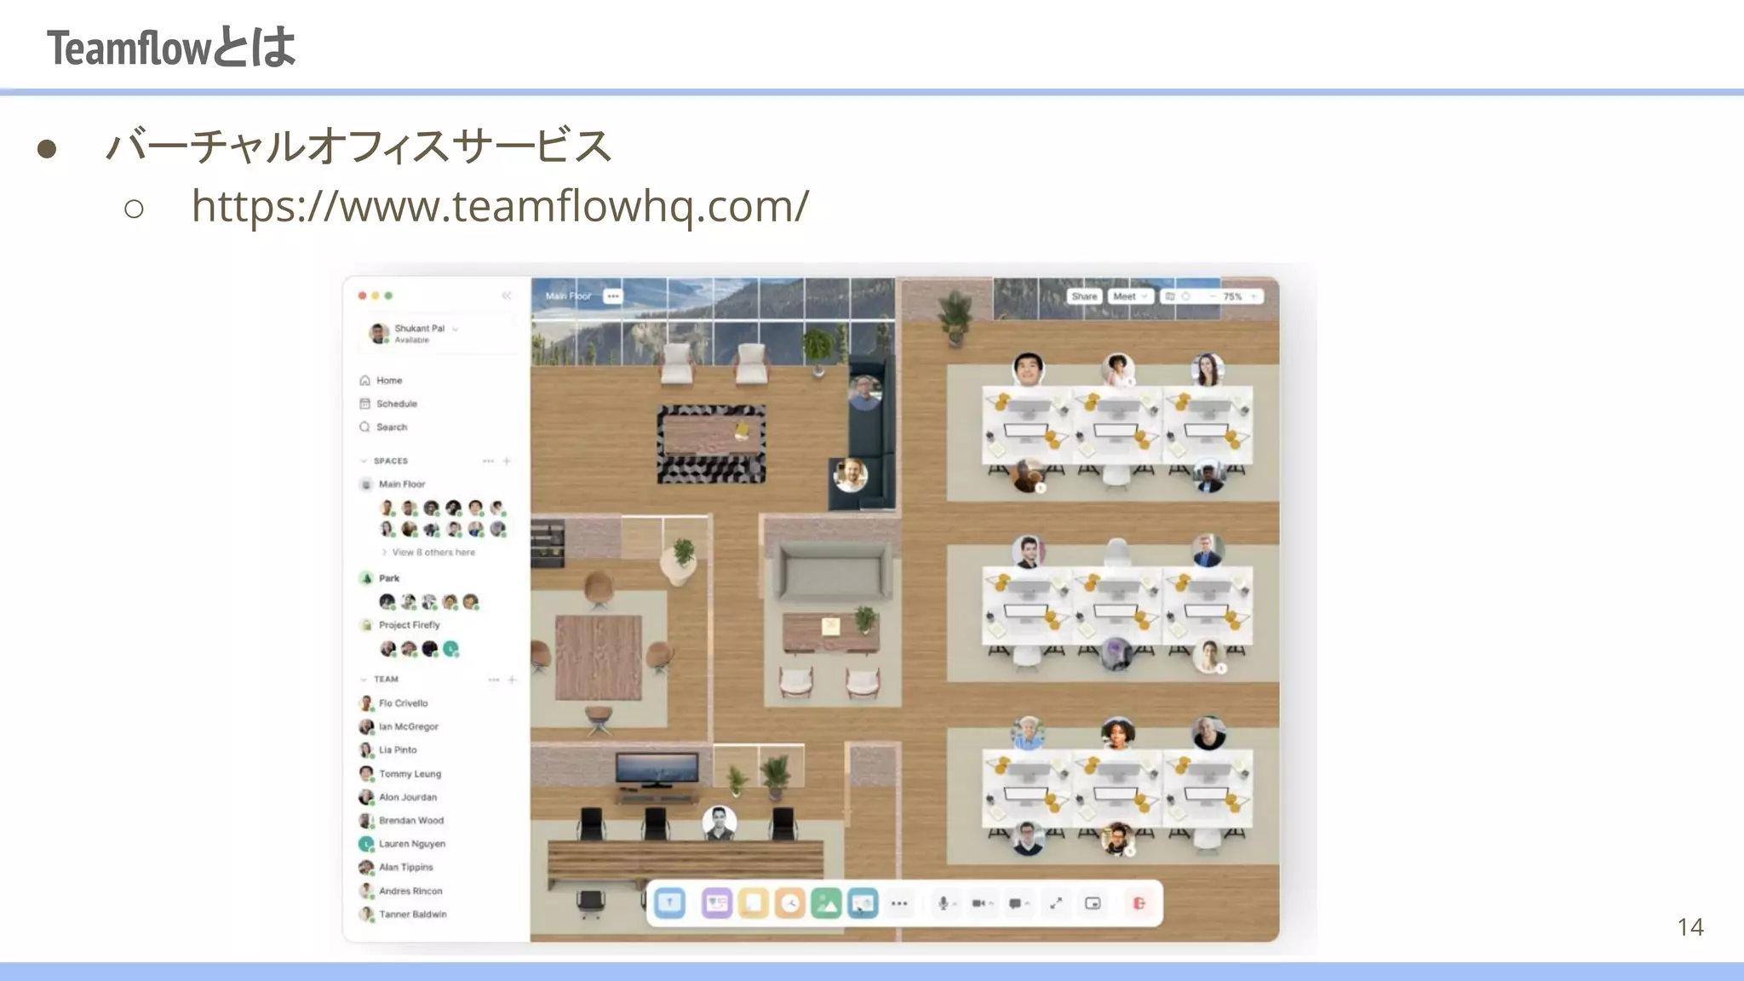The width and height of the screenshot is (1744, 981).
Task: Click the Share button
Action: 1084,296
